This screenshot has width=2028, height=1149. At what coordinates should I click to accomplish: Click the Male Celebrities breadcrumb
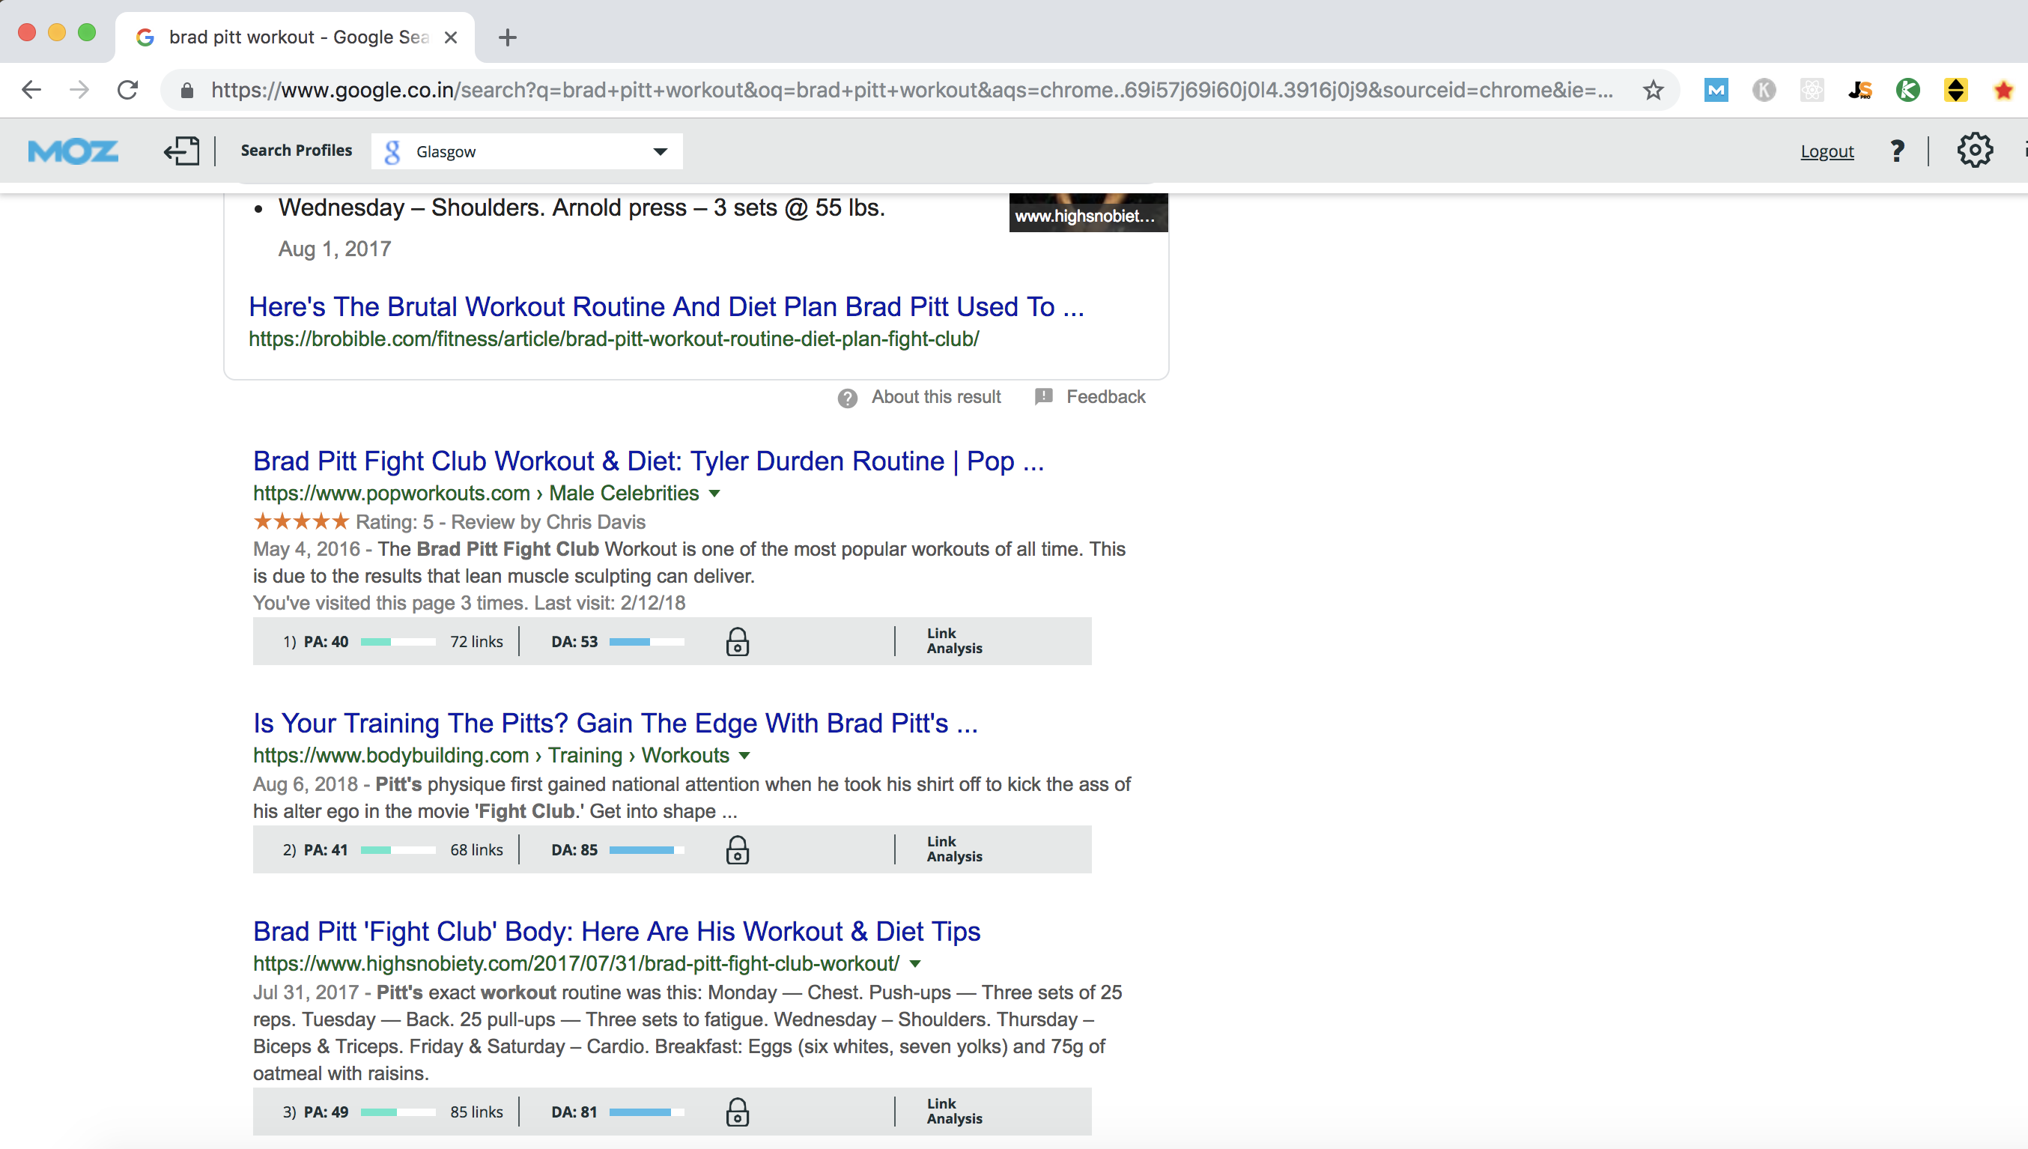coord(624,493)
